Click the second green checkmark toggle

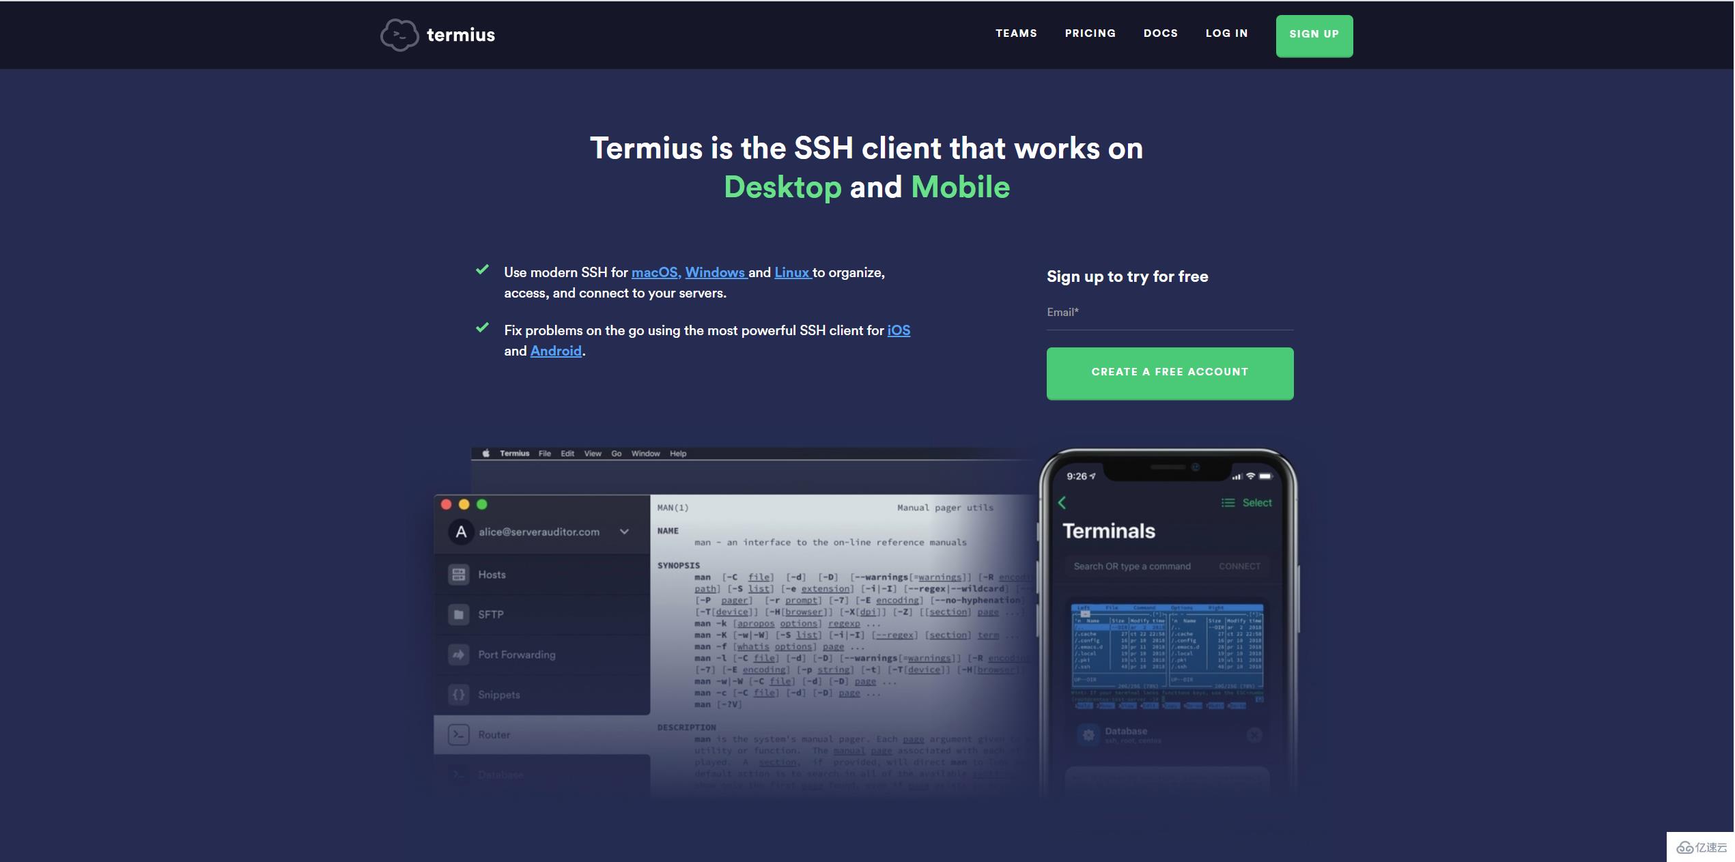tap(481, 329)
